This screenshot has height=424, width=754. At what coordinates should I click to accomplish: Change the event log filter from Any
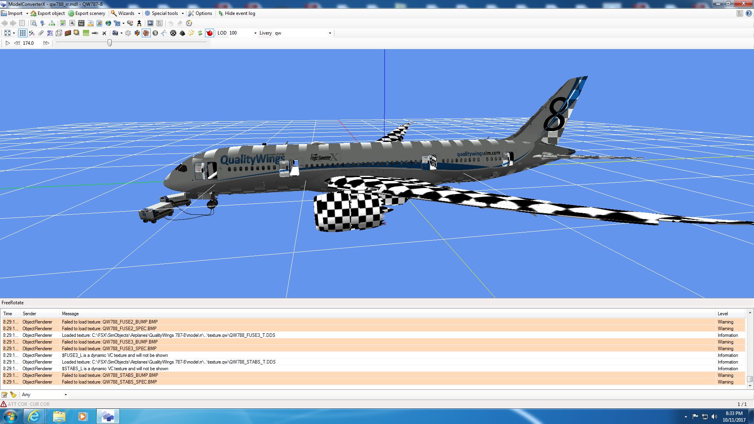(x=43, y=395)
